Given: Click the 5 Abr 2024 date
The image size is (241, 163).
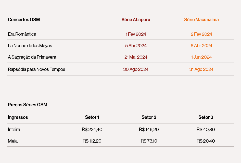Looking at the screenshot, I should [x=136, y=46].
